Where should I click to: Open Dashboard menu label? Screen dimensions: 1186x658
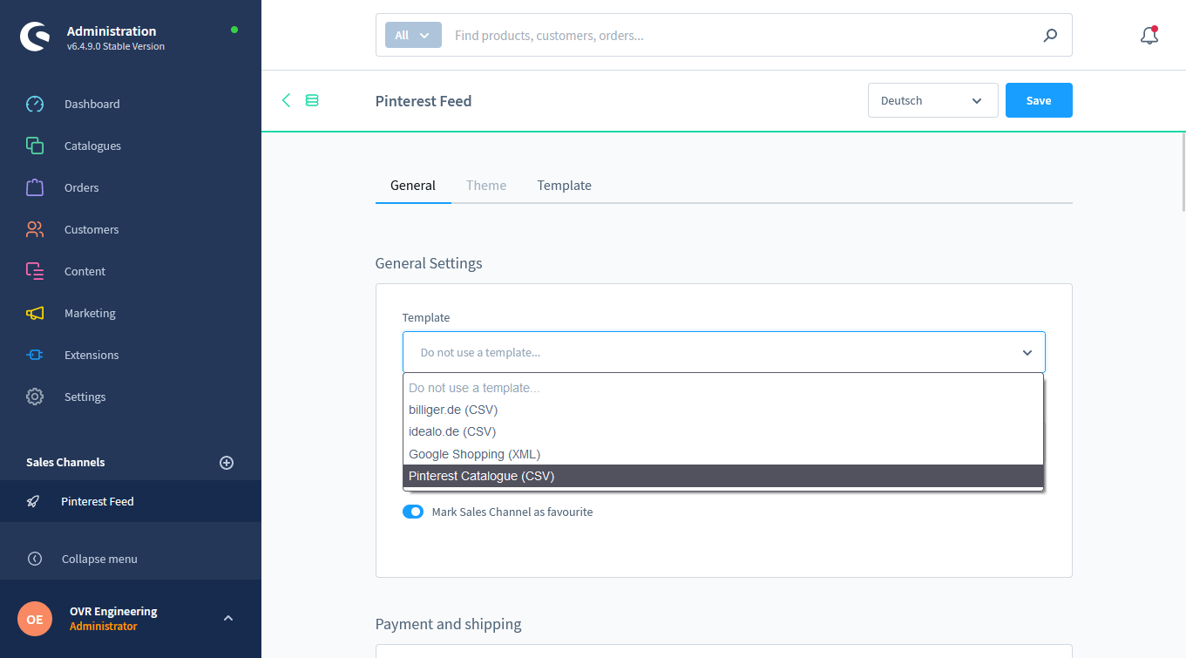92,104
